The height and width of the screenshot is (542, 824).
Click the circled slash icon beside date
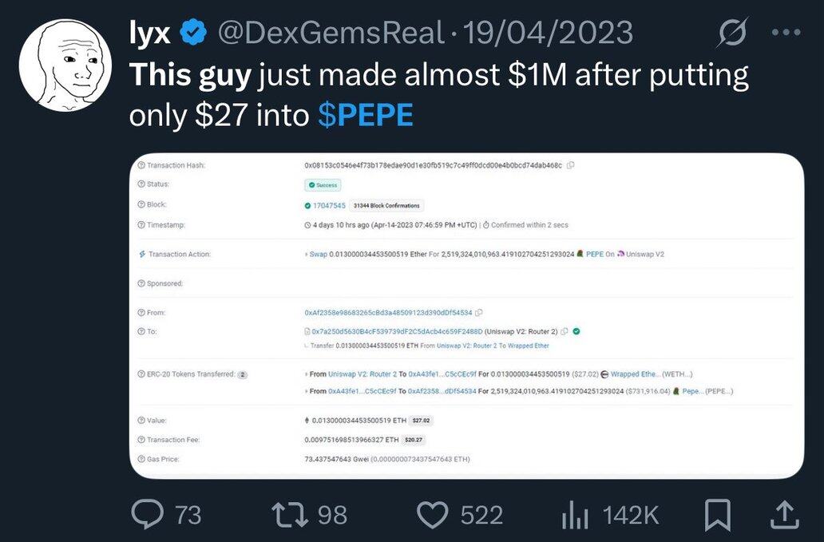[731, 34]
